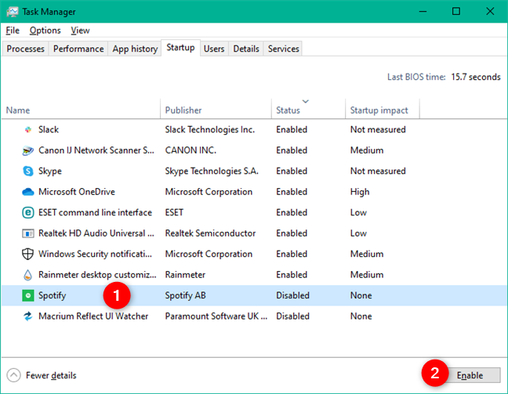Switch to the Users tab
508x394 pixels.
coord(214,49)
